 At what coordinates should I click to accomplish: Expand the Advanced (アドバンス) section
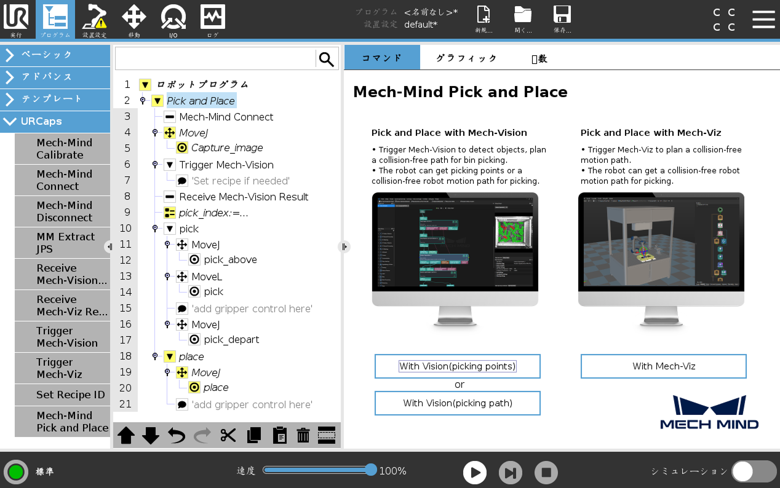tap(55, 77)
